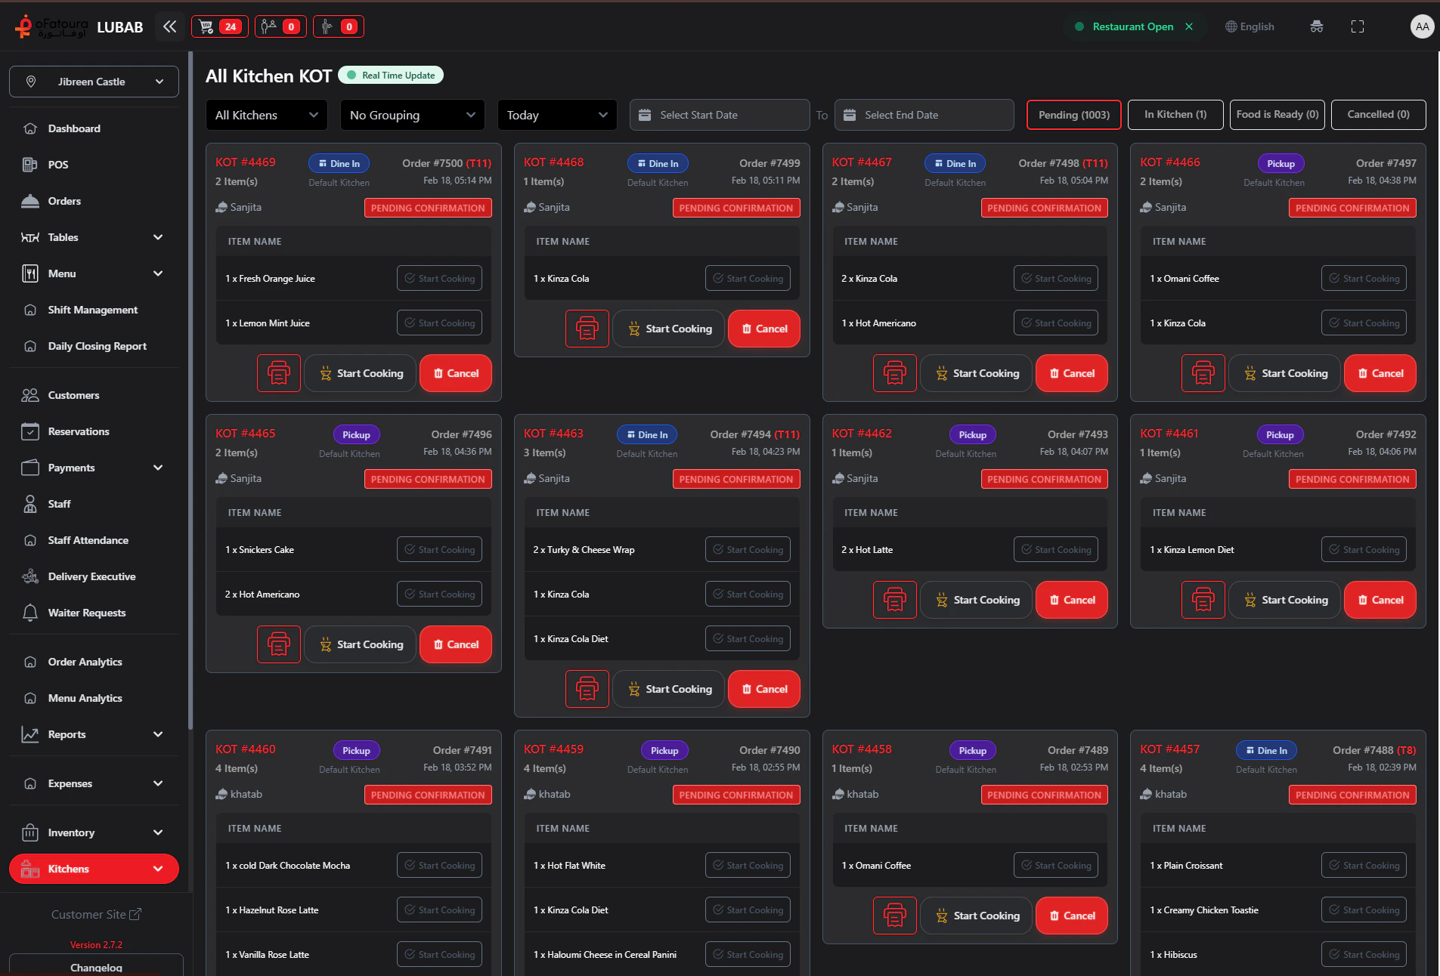Print KOT #4463 with printer icon
This screenshot has height=976, width=1440.
[587, 689]
